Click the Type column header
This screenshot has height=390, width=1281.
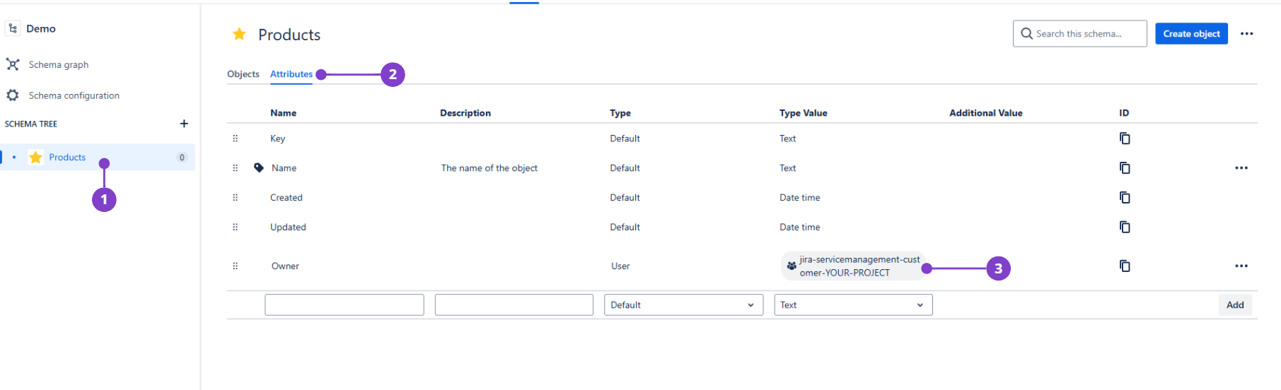point(620,113)
